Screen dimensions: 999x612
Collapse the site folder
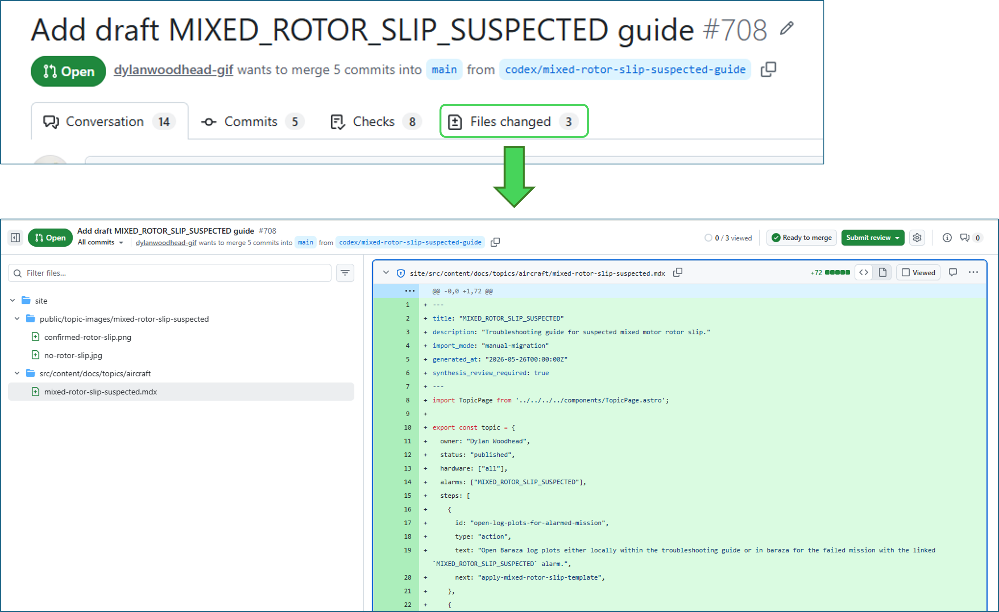[13, 300]
